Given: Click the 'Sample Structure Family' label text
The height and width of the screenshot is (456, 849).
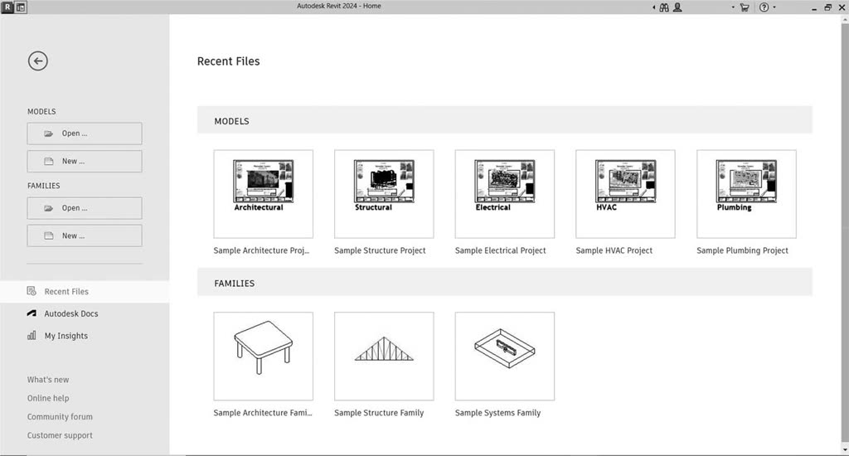Looking at the screenshot, I should click(x=379, y=413).
